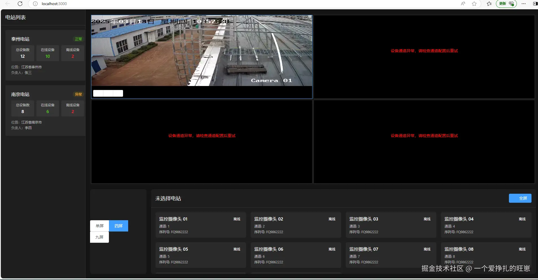The width and height of the screenshot is (538, 280).
Task: Click the orange 异常 status tag
Action: [x=78, y=94]
